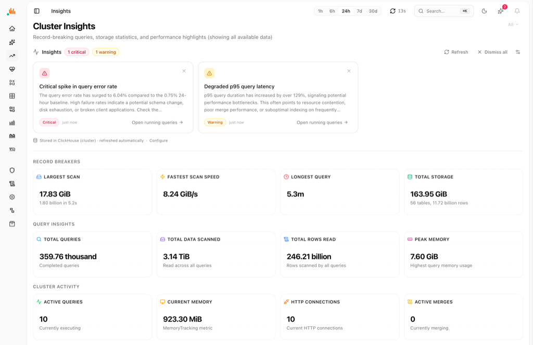Screen dimensions: 533x345
Task: Open the scroll logs icon in the sidebar
Action: [12, 183]
